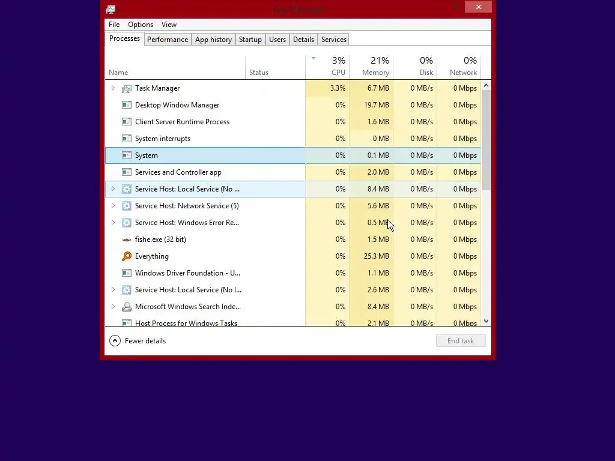Select the Windows Driver Foundation - U... row
This screenshot has width=615, height=461.
[293, 273]
